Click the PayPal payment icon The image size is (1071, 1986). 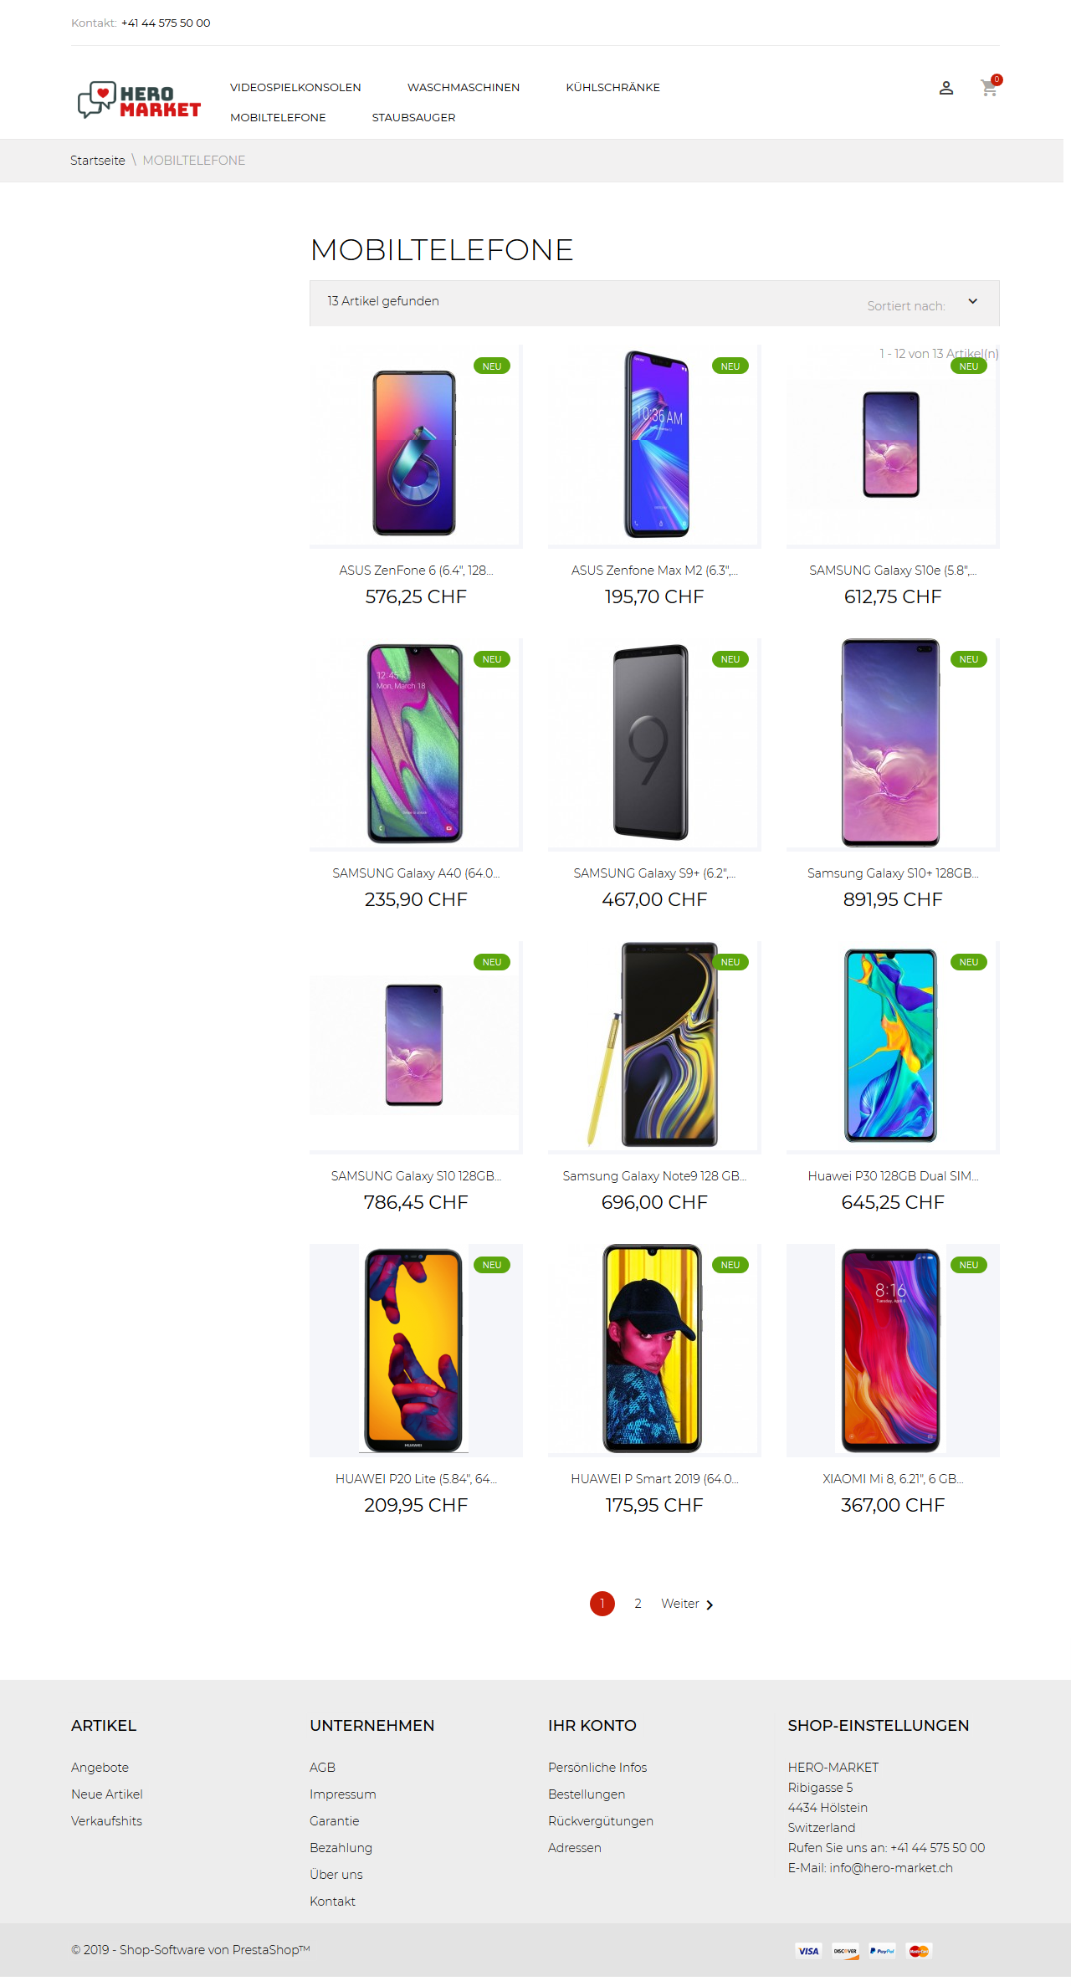(x=882, y=1951)
